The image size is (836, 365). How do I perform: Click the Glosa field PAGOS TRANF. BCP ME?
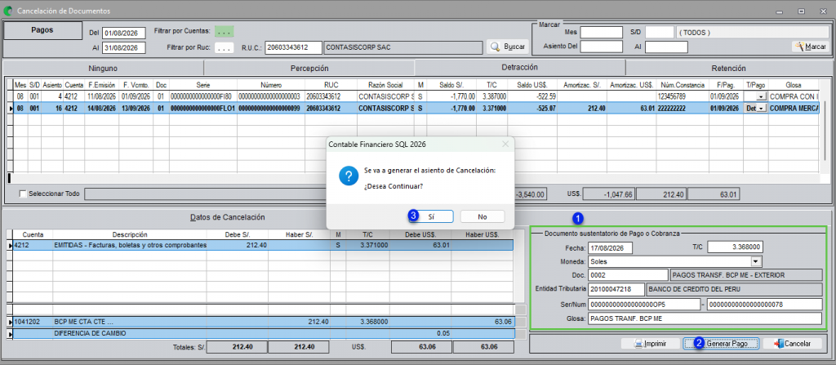click(705, 318)
